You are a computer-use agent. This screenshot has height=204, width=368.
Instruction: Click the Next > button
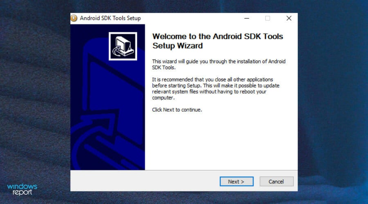[237, 182]
